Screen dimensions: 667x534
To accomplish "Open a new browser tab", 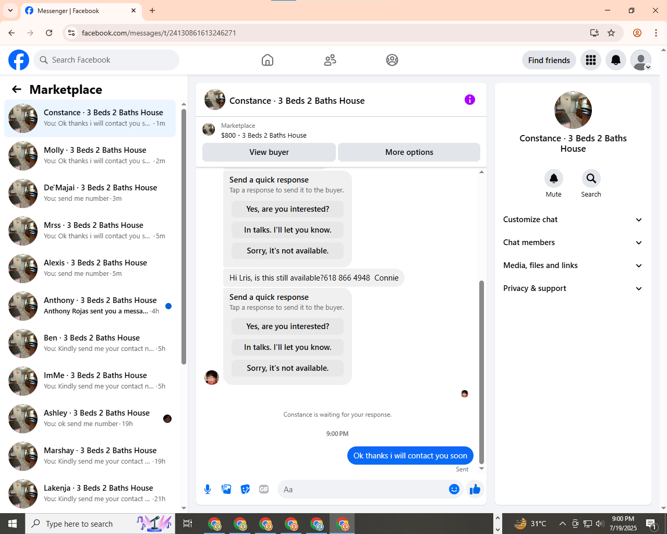I will [x=152, y=10].
